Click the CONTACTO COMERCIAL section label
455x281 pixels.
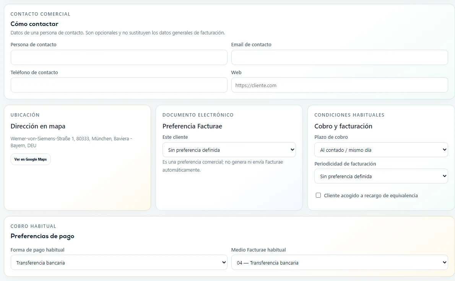coord(40,14)
